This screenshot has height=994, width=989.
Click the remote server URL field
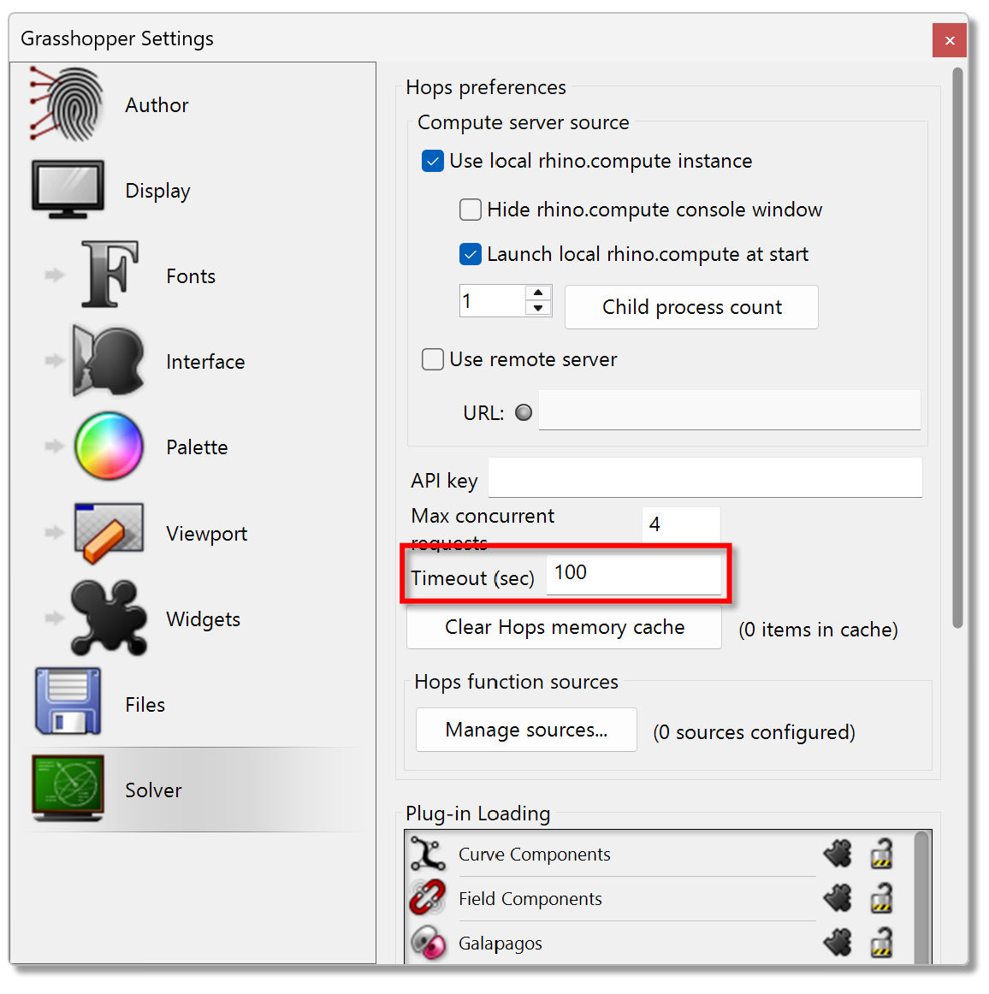tap(729, 410)
